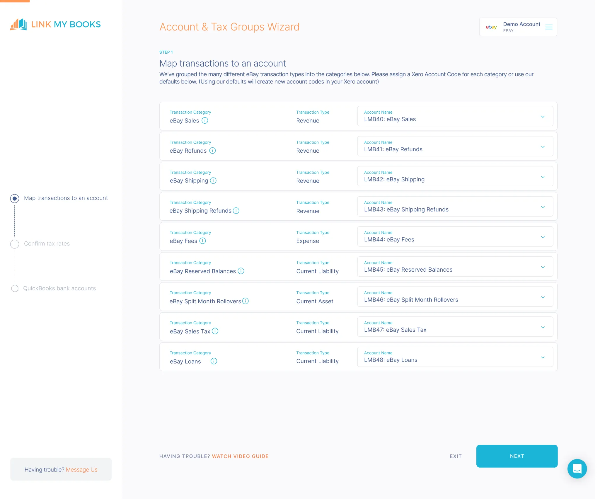The width and height of the screenshot is (600, 499).
Task: Open the LMB45: eBay Reserved Balances dropdown
Action: (455, 267)
